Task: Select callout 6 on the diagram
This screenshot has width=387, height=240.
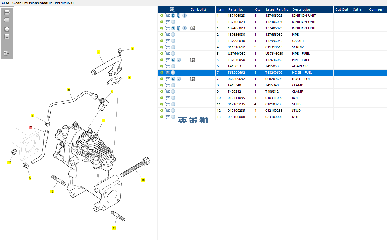Action: point(112,92)
